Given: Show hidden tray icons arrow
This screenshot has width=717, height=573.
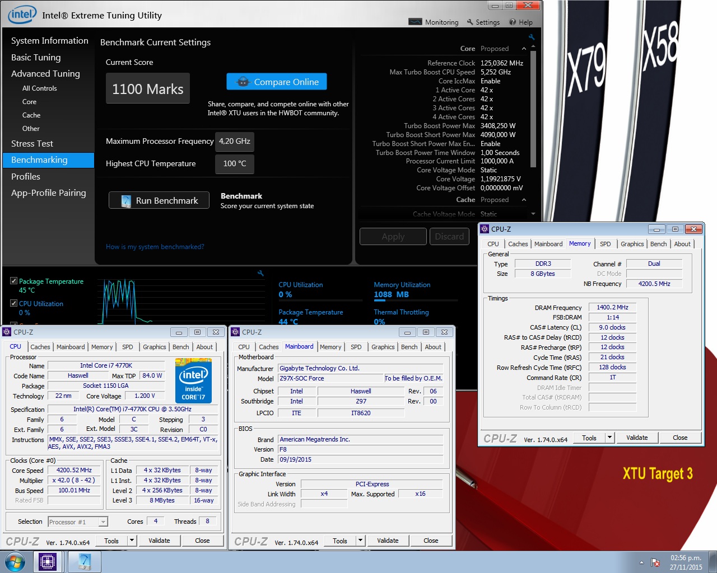Looking at the screenshot, I should [641, 562].
